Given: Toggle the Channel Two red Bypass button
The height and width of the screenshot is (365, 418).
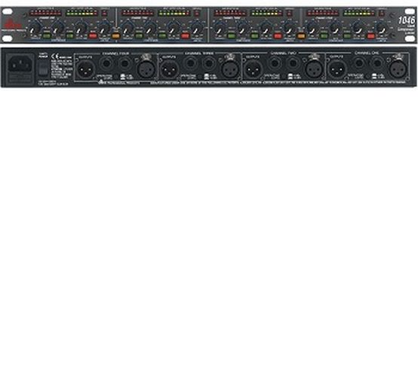Looking at the screenshot, I should 185,35.
